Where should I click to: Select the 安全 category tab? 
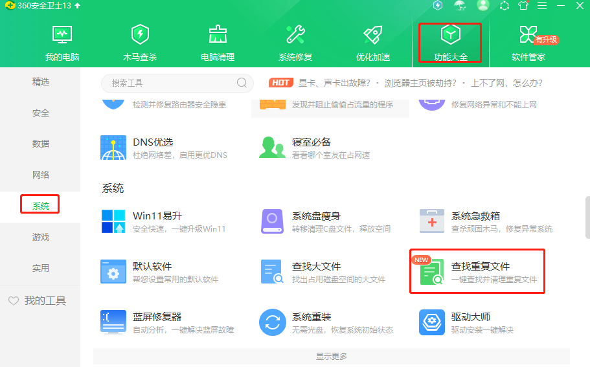(40, 113)
